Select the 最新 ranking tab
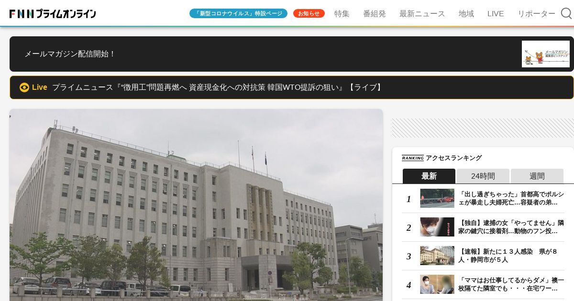The image size is (574, 301). pyautogui.click(x=429, y=176)
